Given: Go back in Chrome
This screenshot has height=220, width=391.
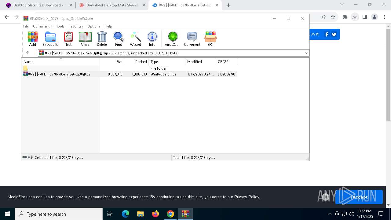Looking at the screenshot, I should click(x=7, y=17).
